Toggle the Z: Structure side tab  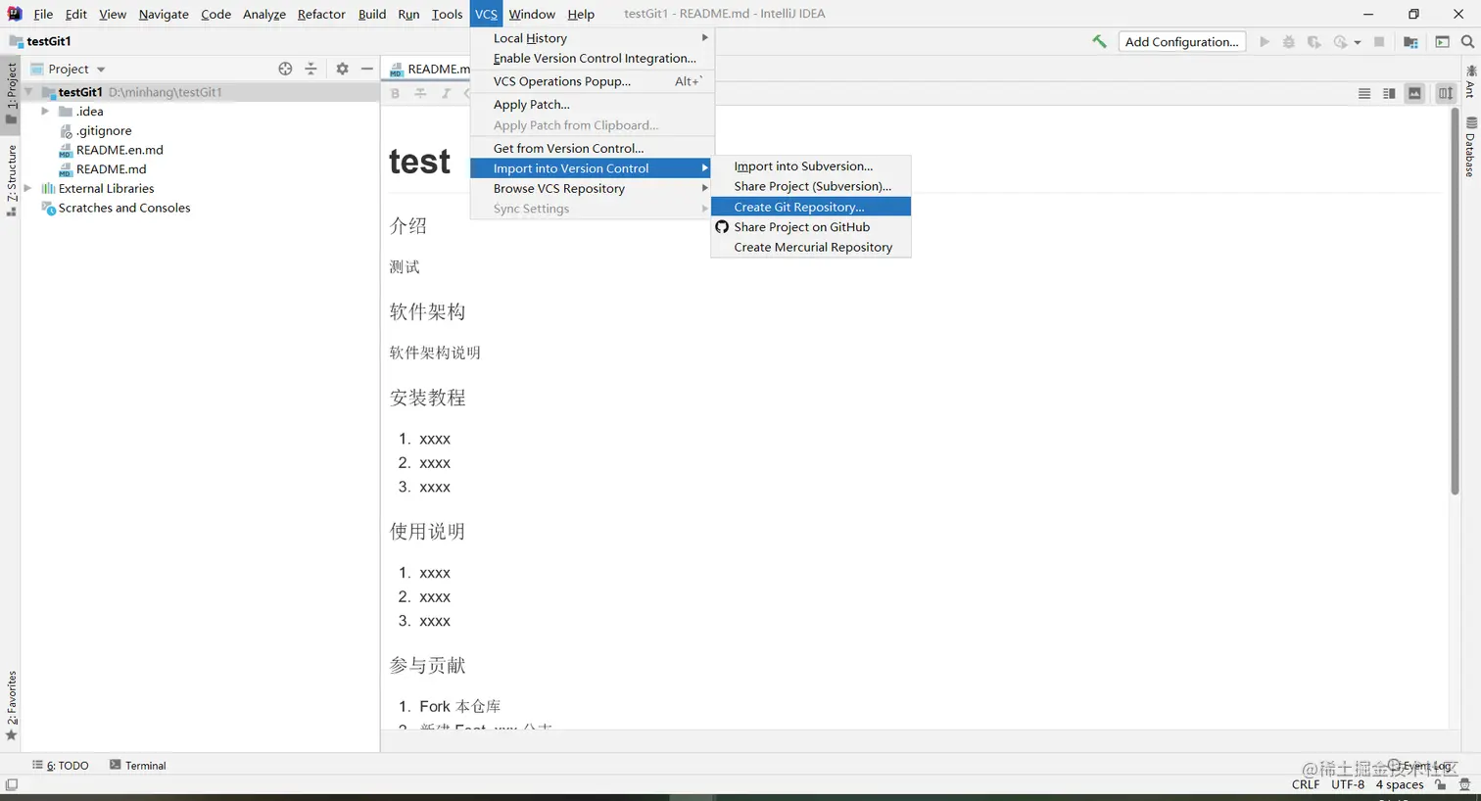[x=12, y=180]
